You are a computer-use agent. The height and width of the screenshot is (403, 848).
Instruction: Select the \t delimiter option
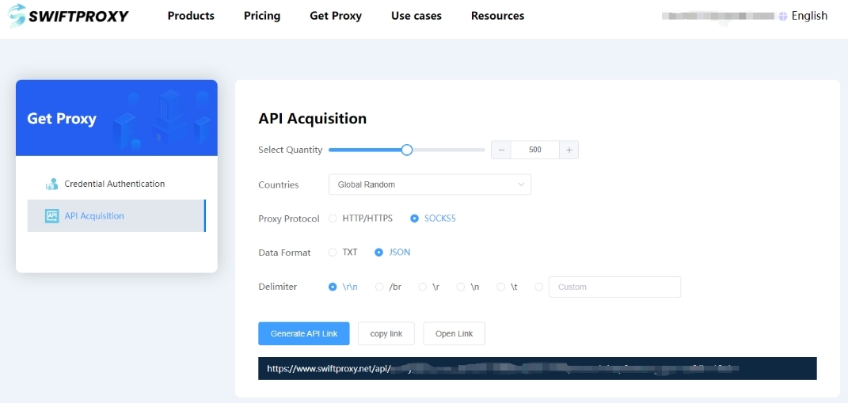(500, 287)
